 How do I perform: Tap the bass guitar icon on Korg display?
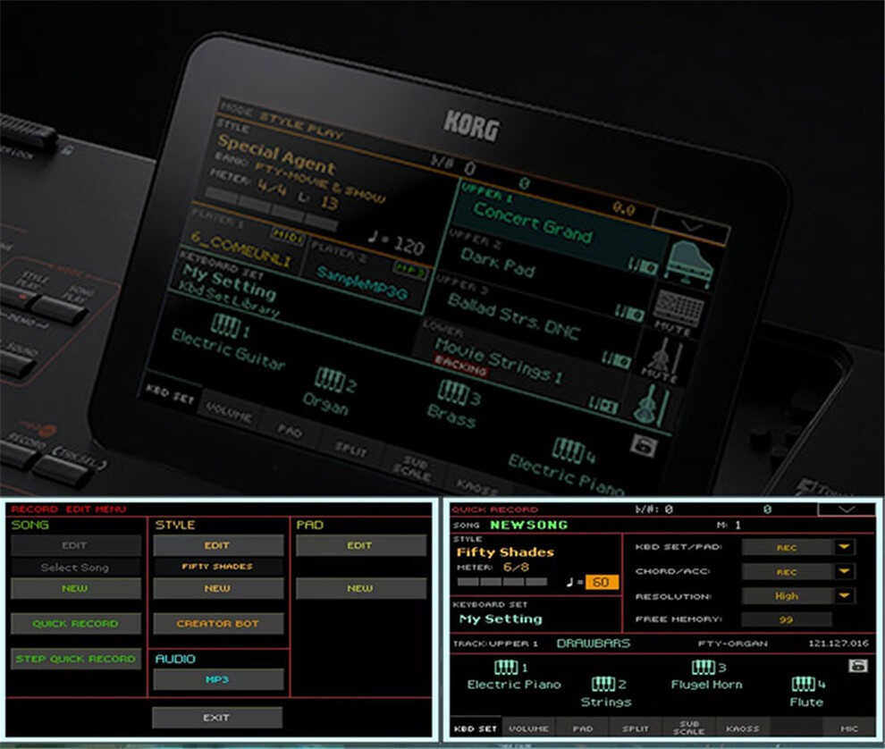(653, 406)
